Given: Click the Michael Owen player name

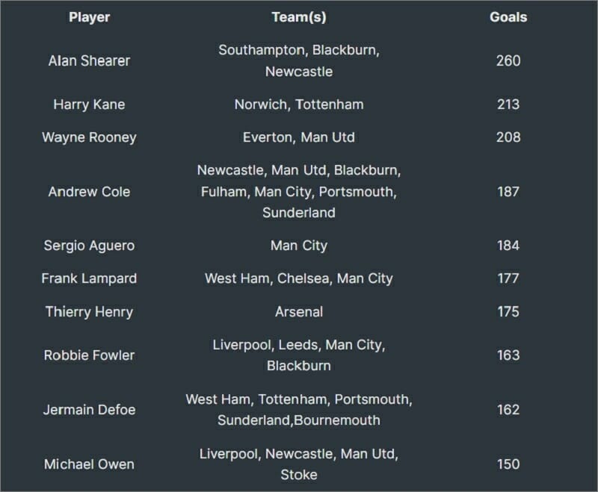Looking at the screenshot, I should tap(89, 464).
